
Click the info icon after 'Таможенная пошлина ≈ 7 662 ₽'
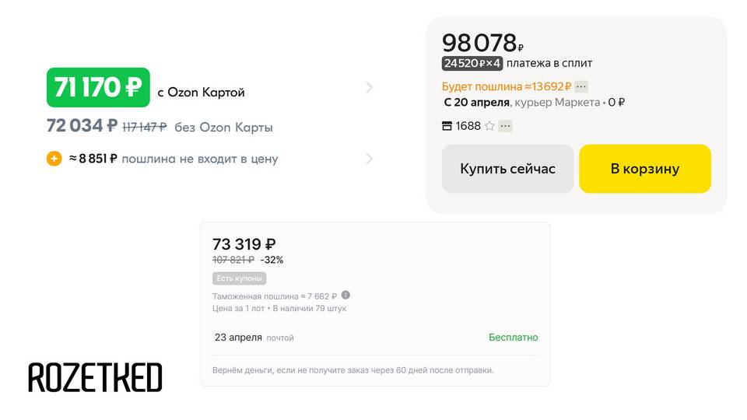click(345, 296)
